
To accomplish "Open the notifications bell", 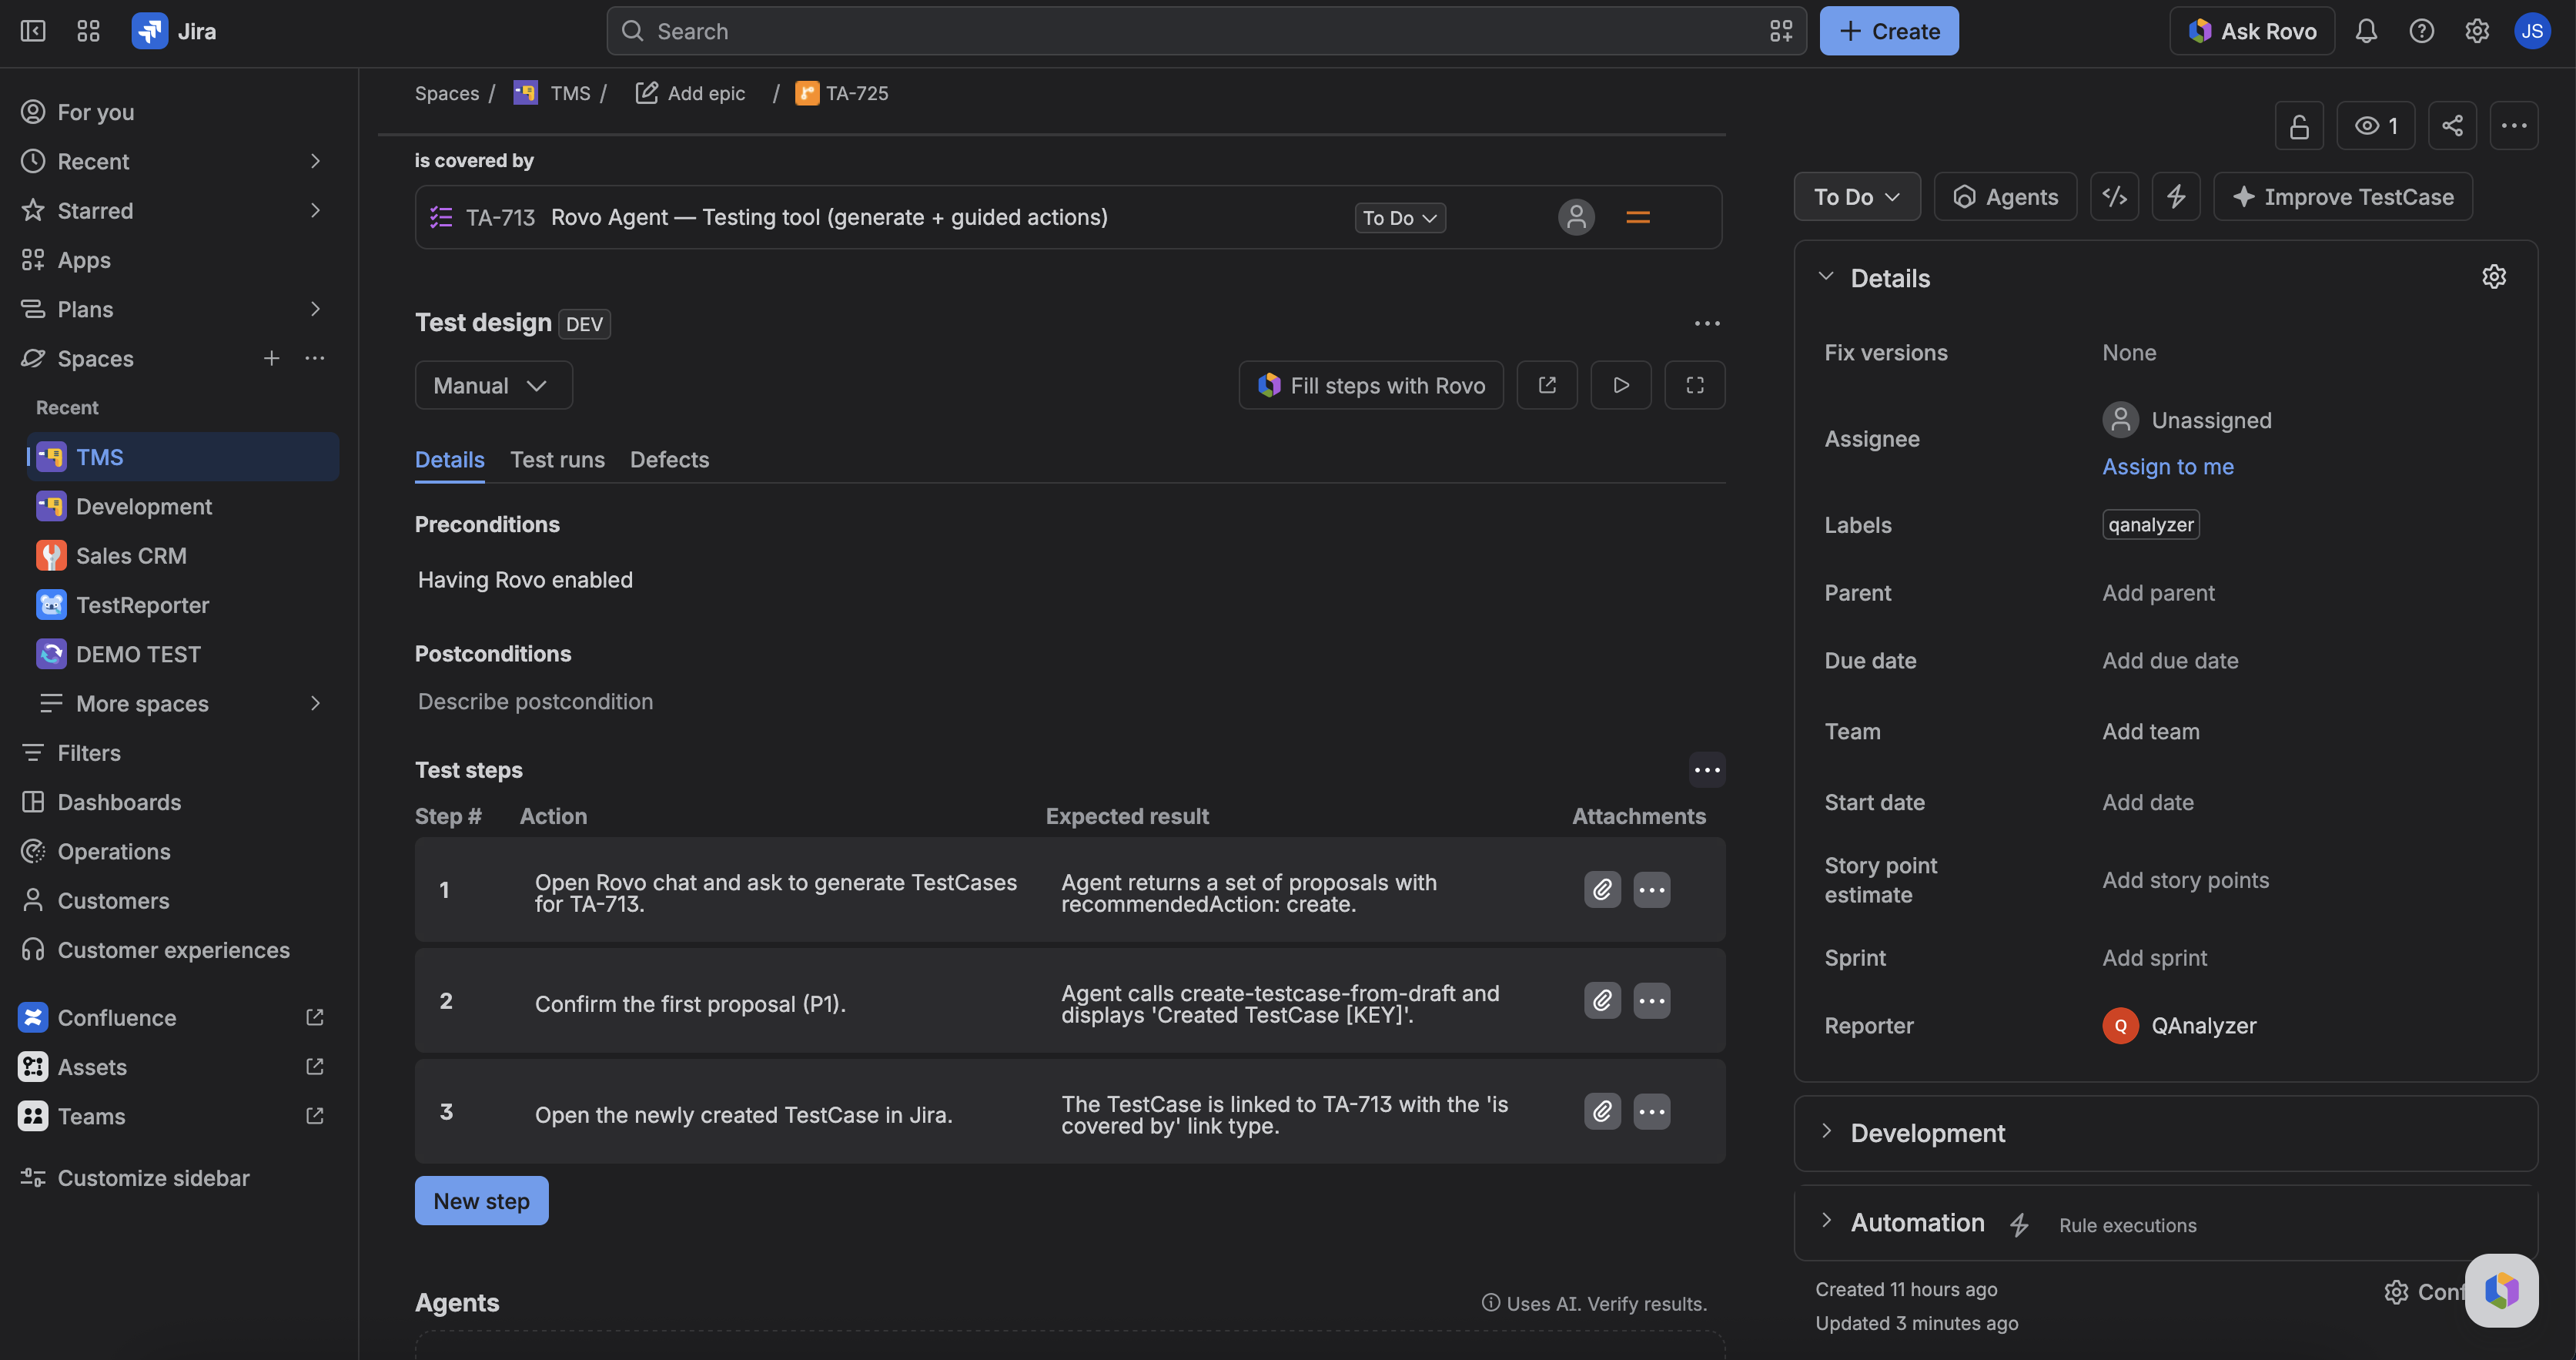I will click(2365, 31).
